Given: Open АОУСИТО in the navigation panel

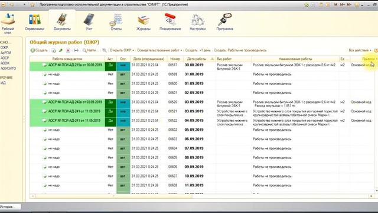Looking at the screenshot, I should coord(8,69).
